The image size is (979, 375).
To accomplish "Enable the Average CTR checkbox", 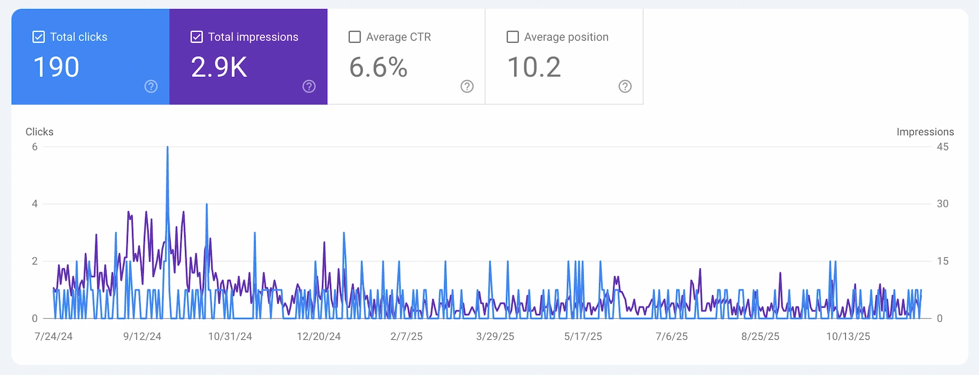I will click(x=354, y=37).
